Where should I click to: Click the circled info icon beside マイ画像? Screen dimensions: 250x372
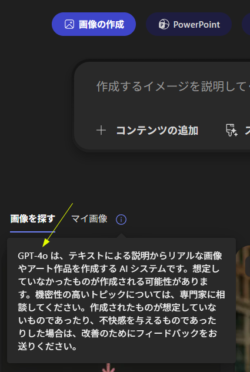pos(121,220)
